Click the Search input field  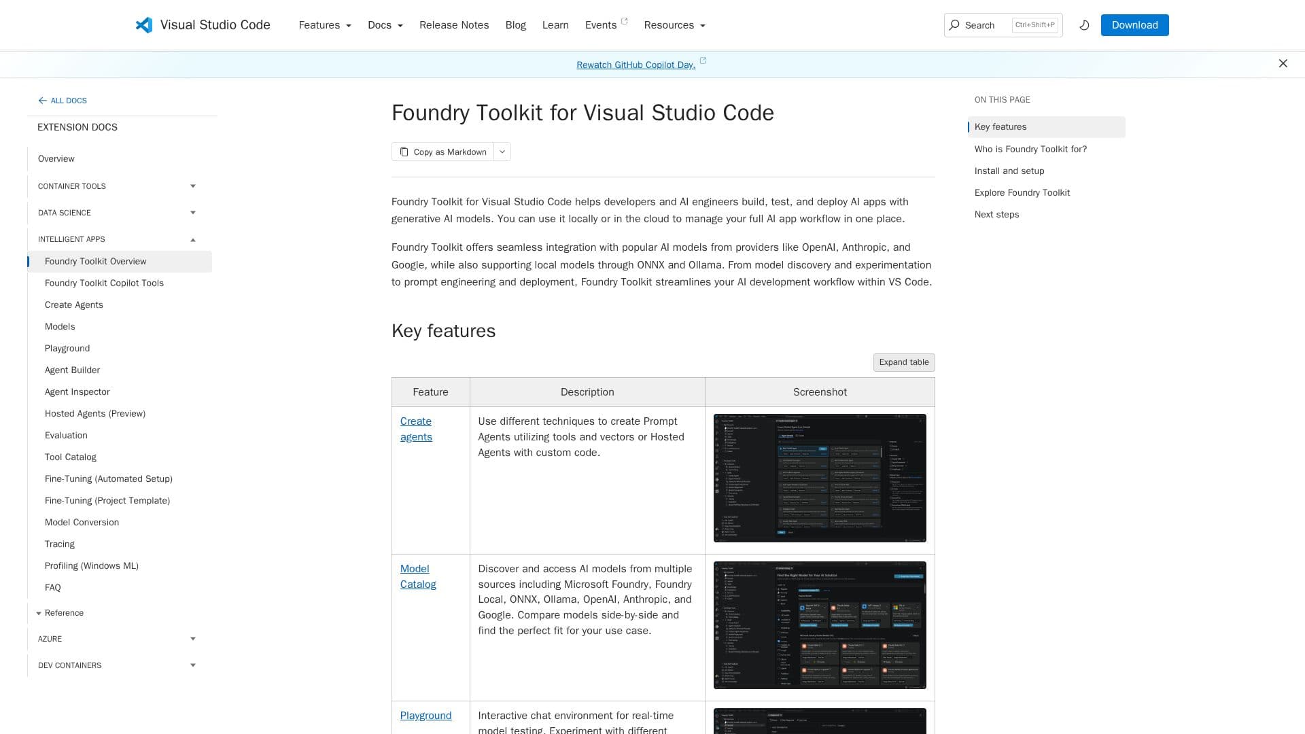coord(1003,25)
